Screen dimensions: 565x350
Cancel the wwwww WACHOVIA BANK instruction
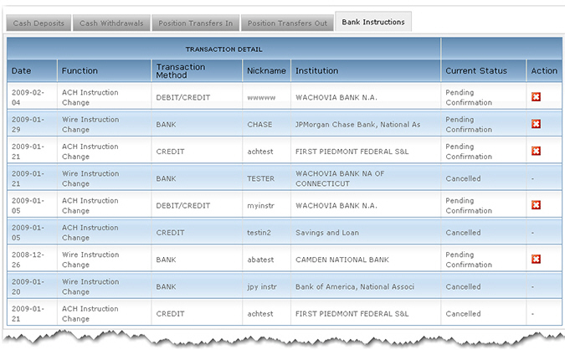click(536, 97)
